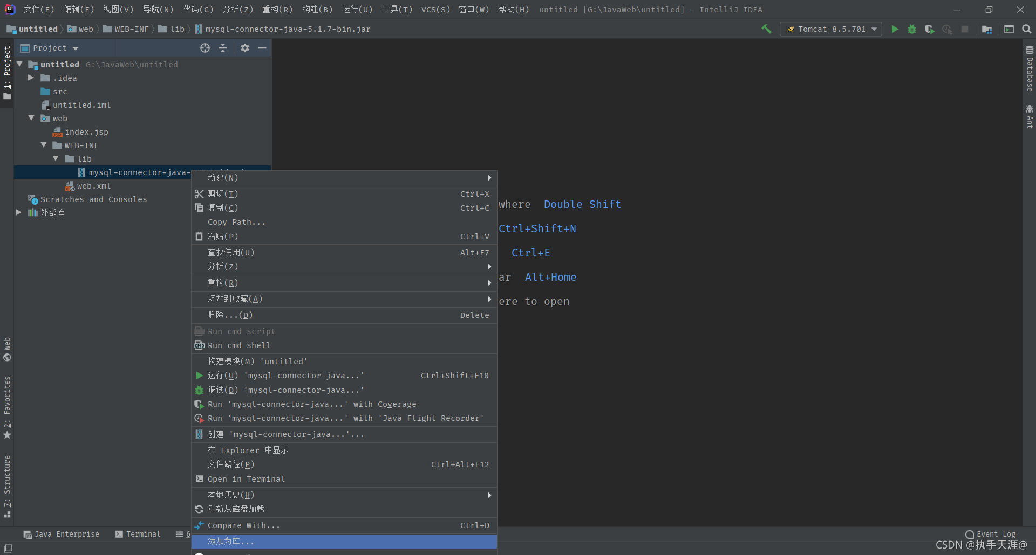Select untitled.iml in the project tree

pos(81,105)
